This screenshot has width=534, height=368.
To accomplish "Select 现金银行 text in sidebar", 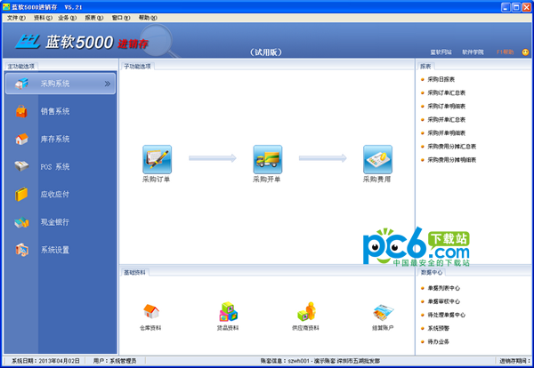I will (x=55, y=222).
